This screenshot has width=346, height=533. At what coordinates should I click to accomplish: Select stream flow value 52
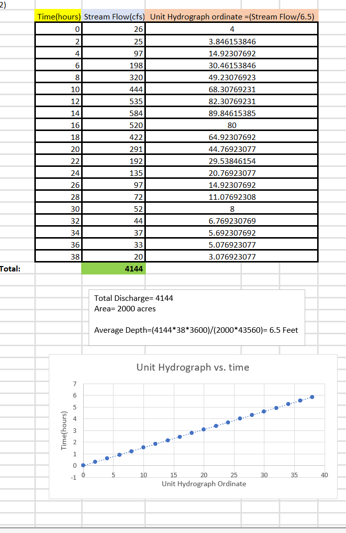(x=114, y=209)
